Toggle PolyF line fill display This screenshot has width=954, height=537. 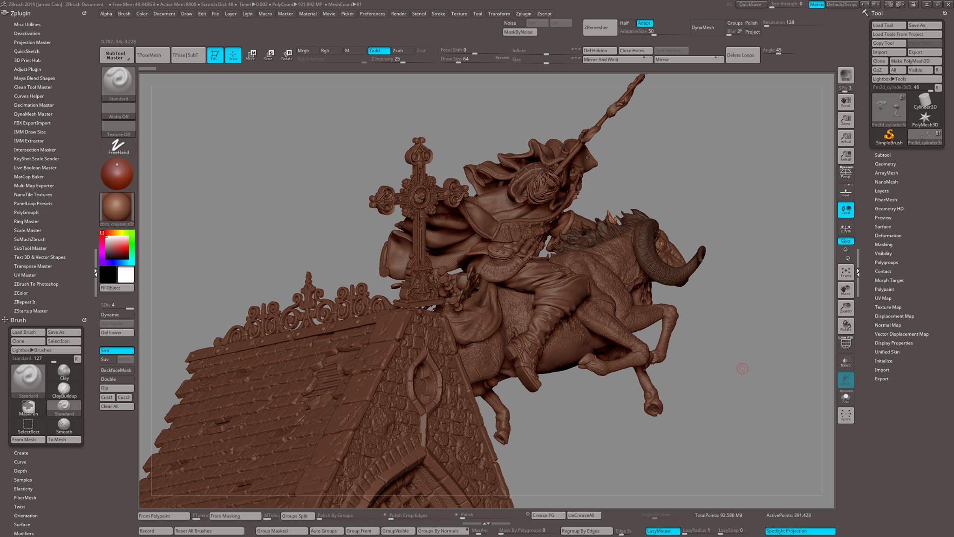click(x=845, y=343)
